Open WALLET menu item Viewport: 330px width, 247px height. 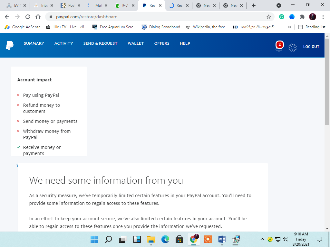coord(136,43)
